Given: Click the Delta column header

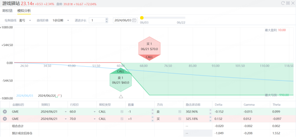Looking at the screenshot, I should click(x=218, y=105).
